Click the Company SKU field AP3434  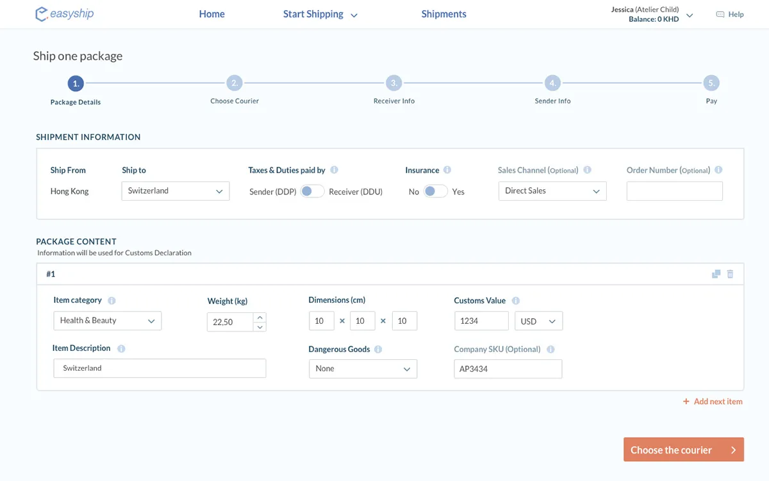click(508, 369)
